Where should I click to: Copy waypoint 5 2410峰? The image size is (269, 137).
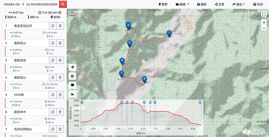[53, 95]
